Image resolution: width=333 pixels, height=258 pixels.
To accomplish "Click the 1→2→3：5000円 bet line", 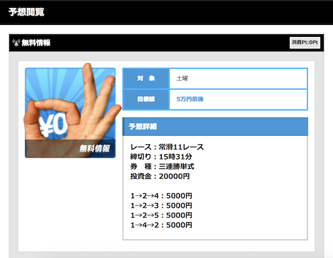I will (x=161, y=206).
